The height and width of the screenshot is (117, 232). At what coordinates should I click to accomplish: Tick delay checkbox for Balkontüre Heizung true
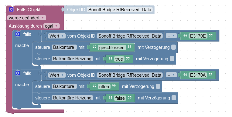(172, 59)
